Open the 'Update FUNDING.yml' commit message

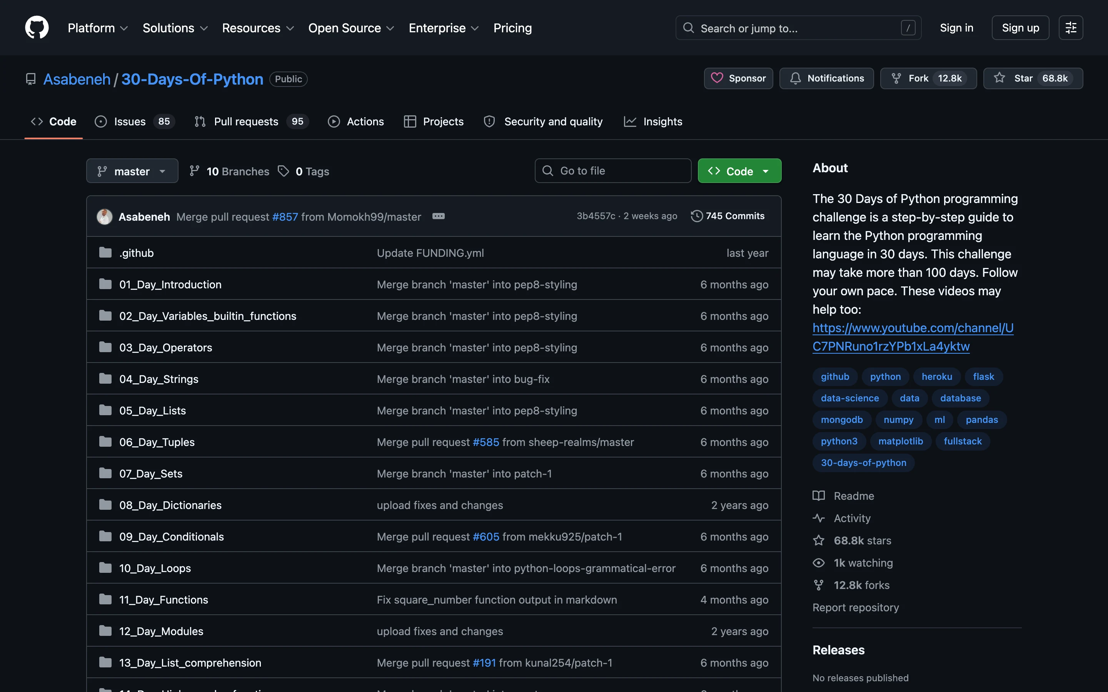[x=431, y=253]
